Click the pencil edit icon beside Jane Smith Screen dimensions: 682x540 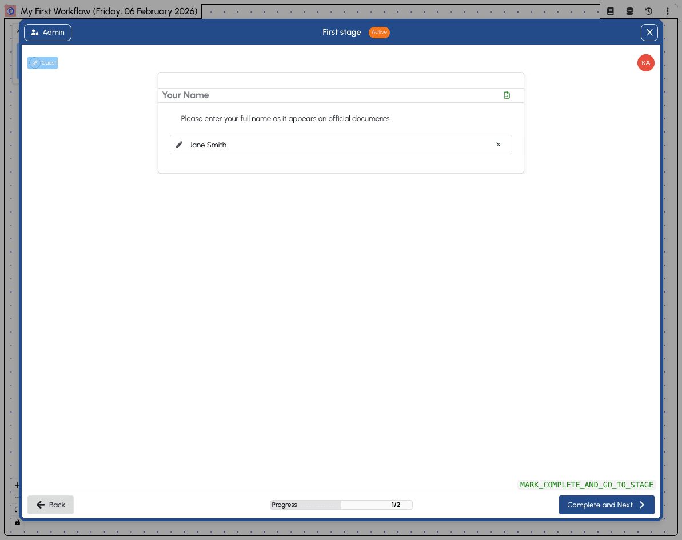click(179, 145)
